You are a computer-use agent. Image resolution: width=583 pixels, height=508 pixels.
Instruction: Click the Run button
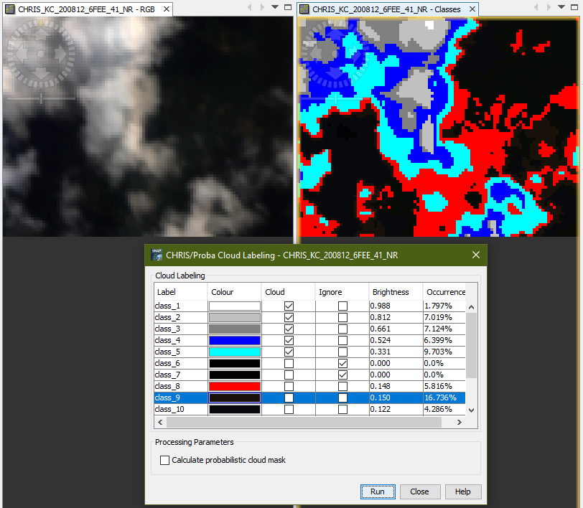[x=378, y=491]
